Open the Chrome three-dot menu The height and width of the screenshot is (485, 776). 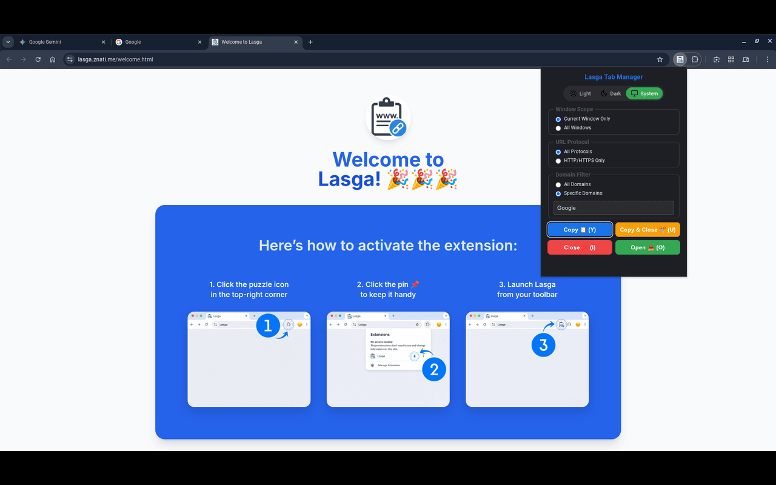(768, 59)
